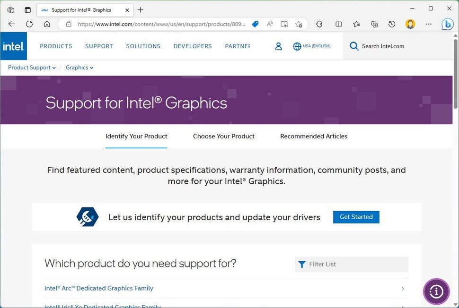Switch to the Choose Your Product tab

(223, 136)
